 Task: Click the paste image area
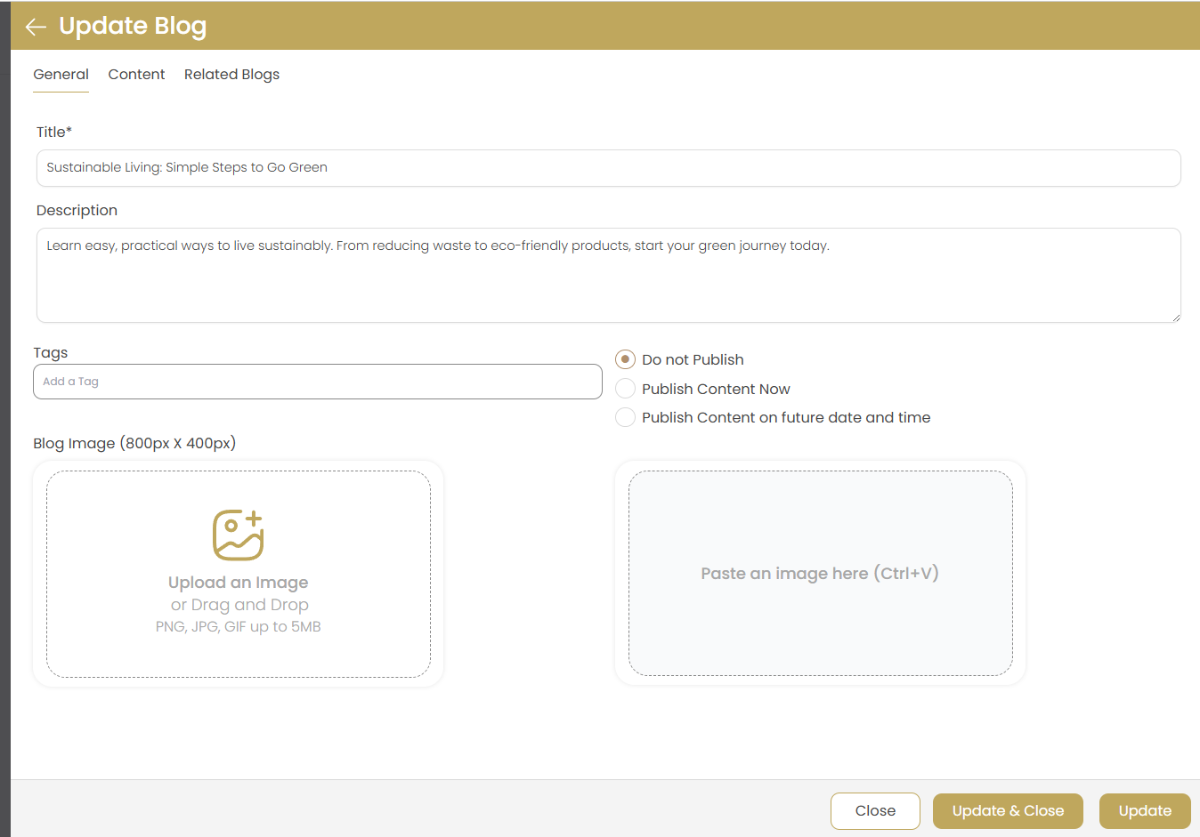[819, 574]
